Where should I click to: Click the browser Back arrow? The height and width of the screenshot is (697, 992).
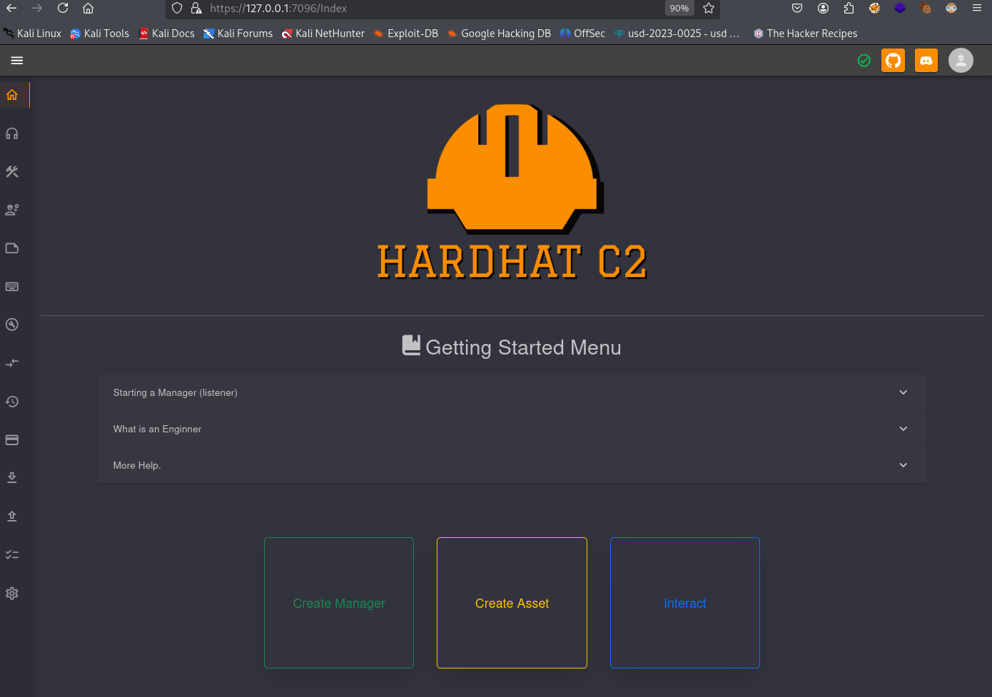coord(11,9)
